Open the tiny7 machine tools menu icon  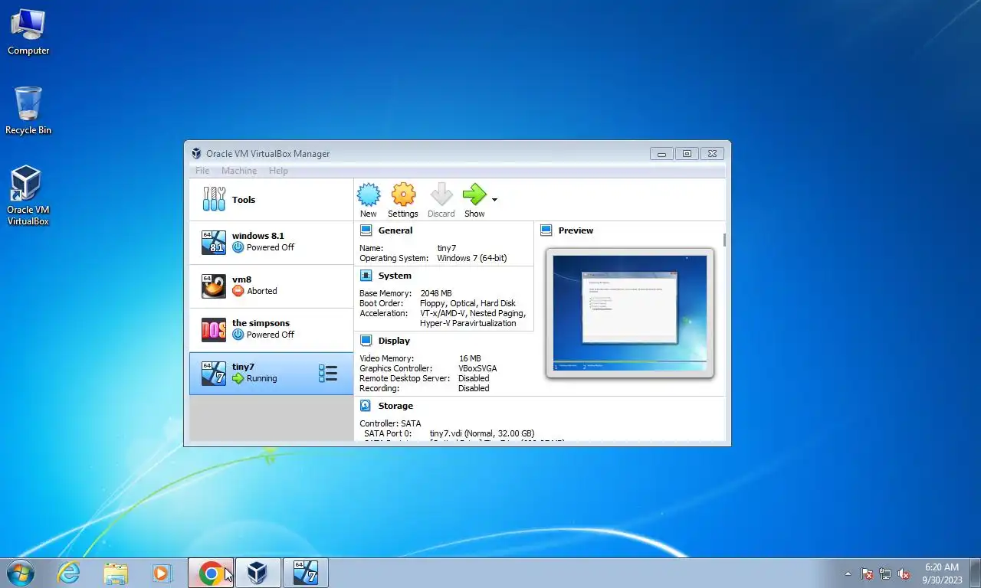click(x=328, y=374)
